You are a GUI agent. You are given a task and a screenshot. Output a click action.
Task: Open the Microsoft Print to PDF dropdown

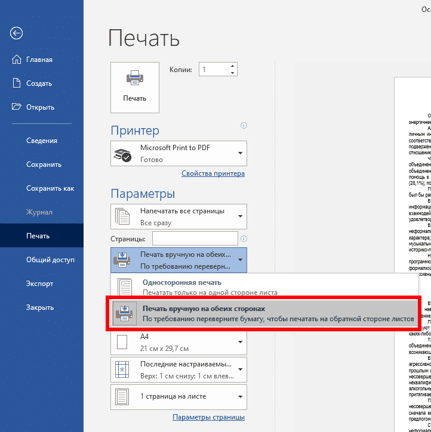178,153
